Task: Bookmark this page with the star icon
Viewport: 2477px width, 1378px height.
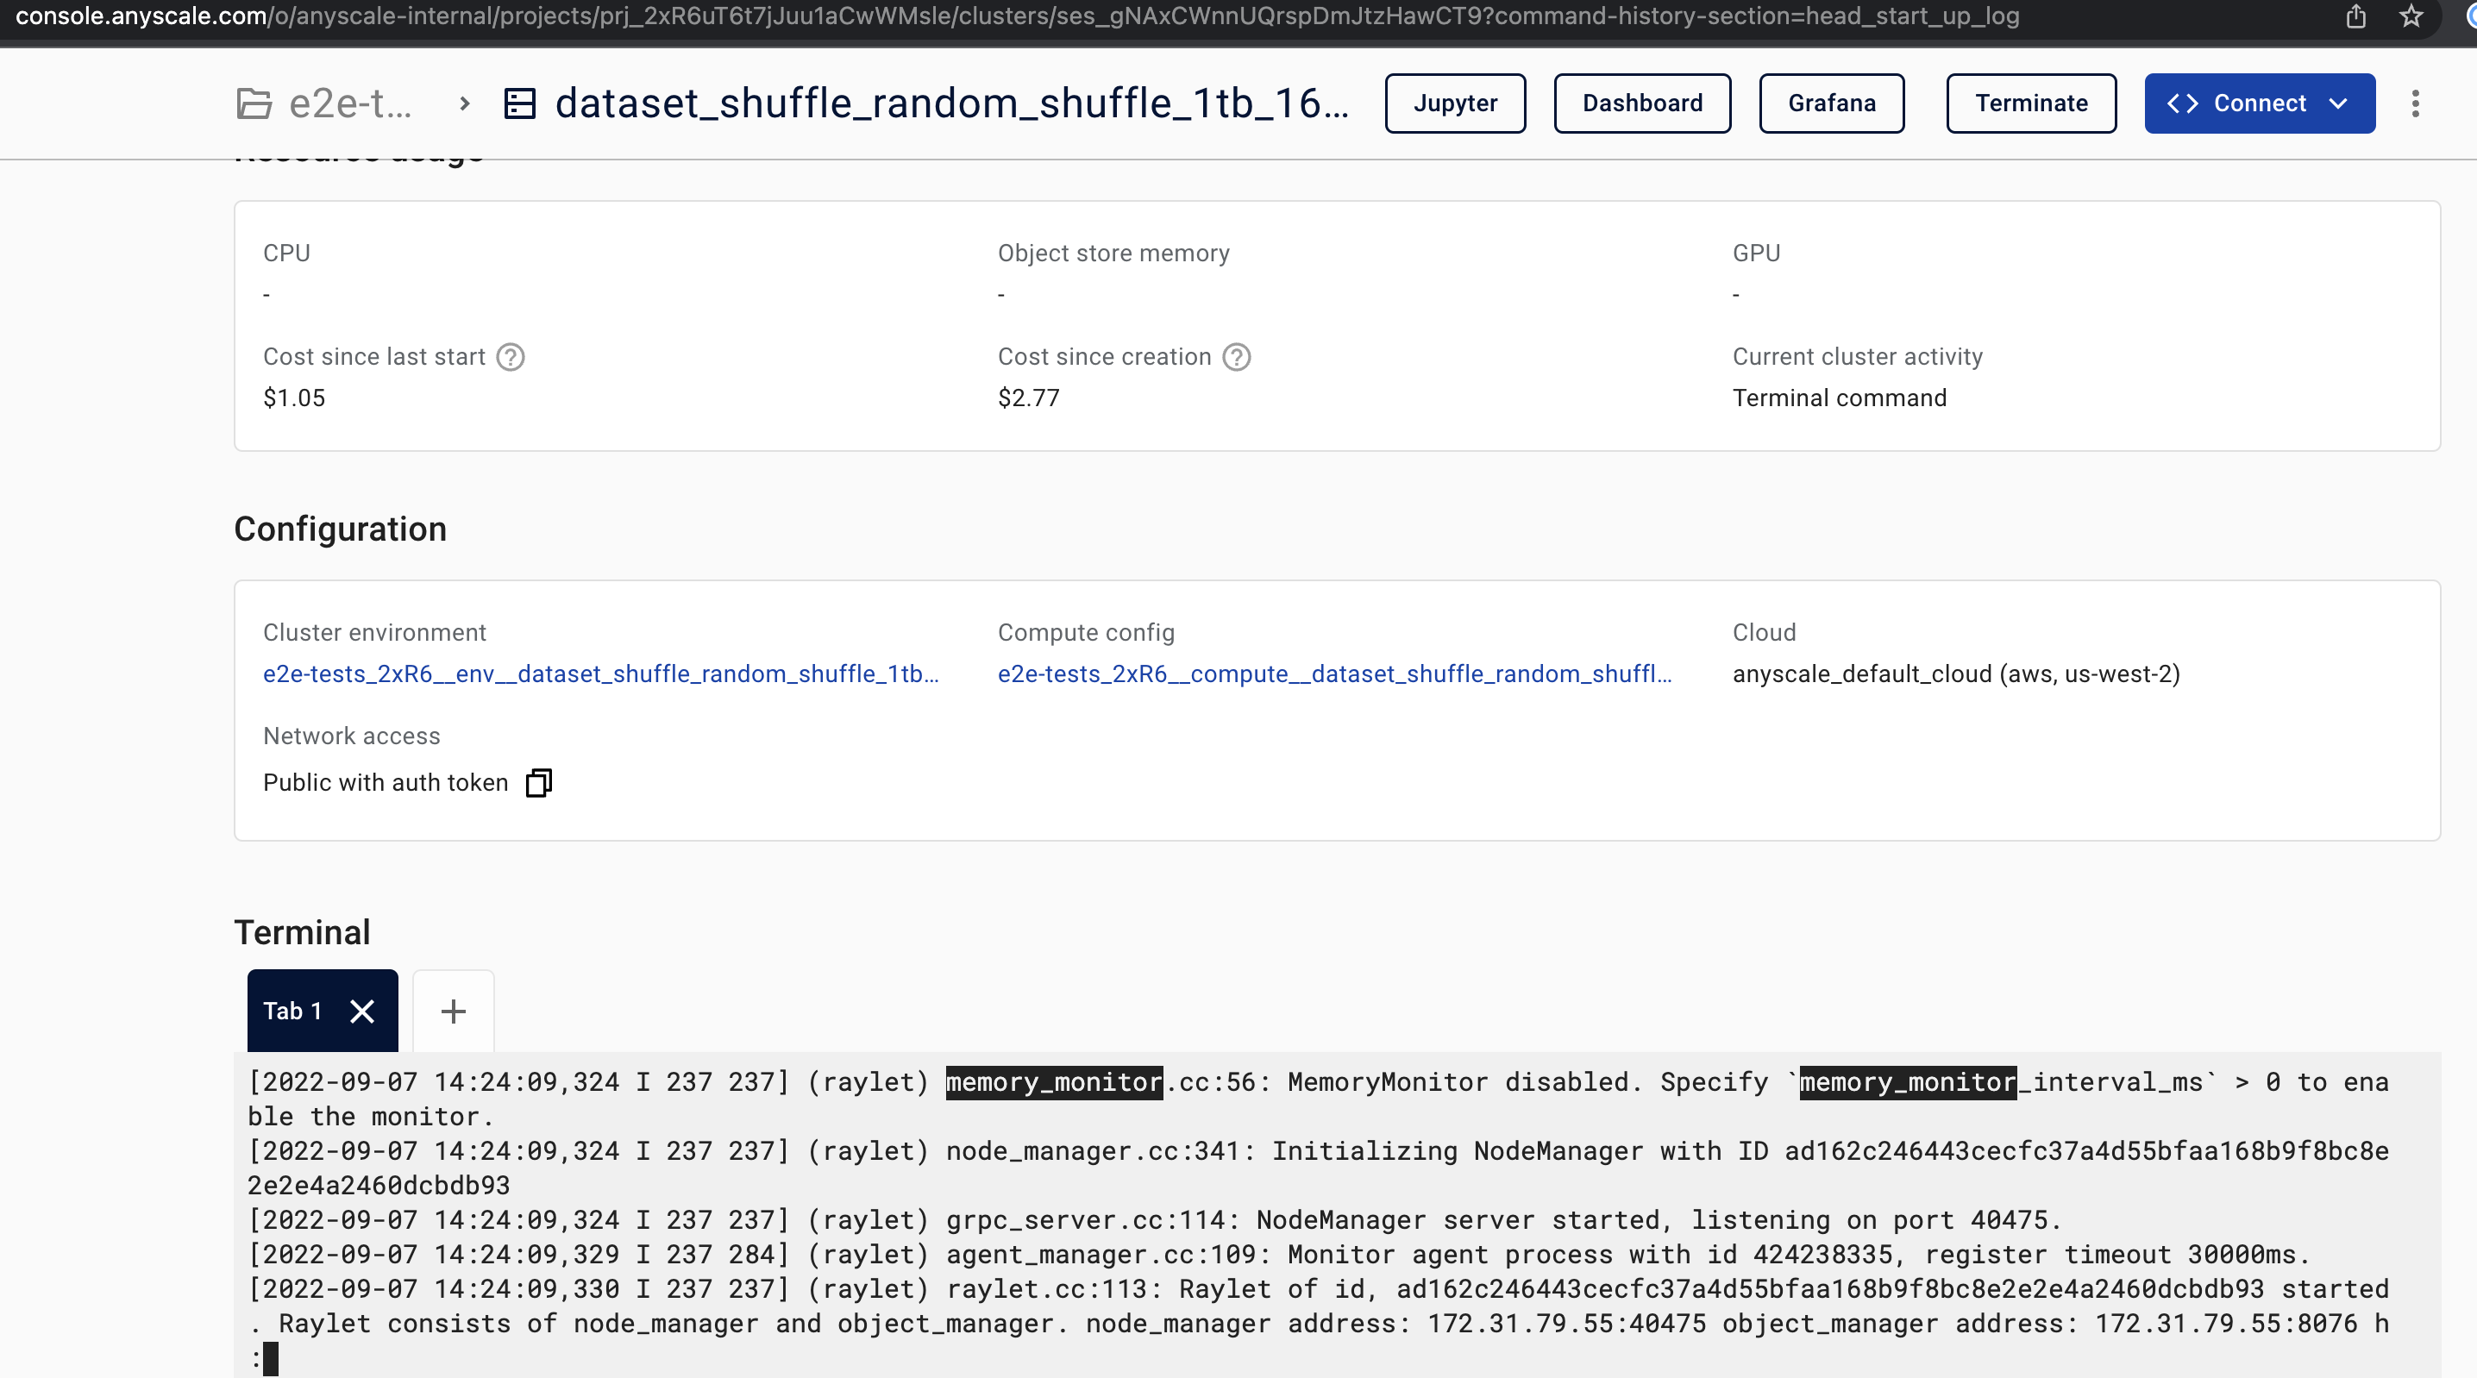Action: 2410,16
